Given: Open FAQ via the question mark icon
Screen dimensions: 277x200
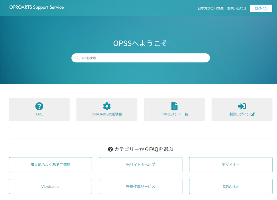Looking at the screenshot, I should click(39, 106).
